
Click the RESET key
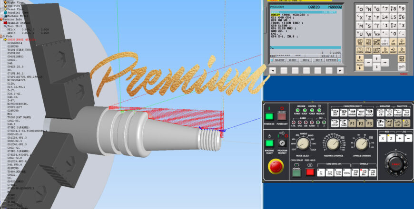pyautogui.click(x=401, y=67)
